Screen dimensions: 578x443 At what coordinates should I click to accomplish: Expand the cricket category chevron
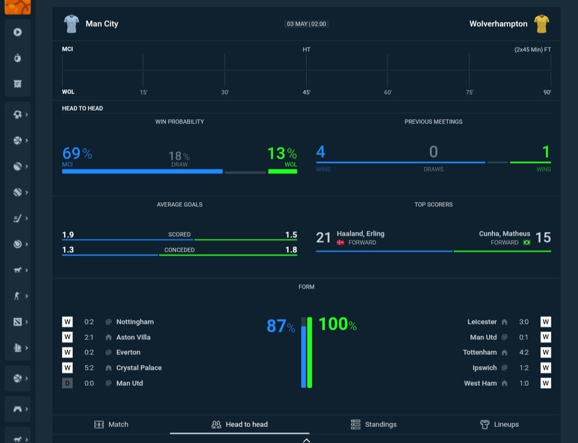click(x=27, y=166)
